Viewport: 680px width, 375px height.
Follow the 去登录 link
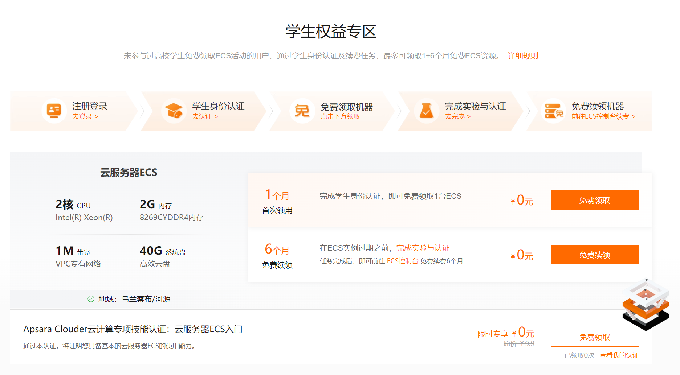pyautogui.click(x=85, y=116)
